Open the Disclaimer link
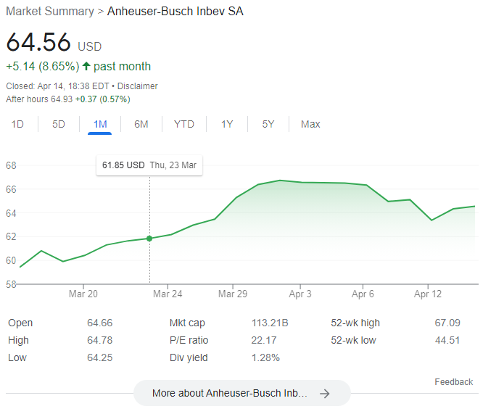Image resolution: width=504 pixels, height=414 pixels. 137,86
